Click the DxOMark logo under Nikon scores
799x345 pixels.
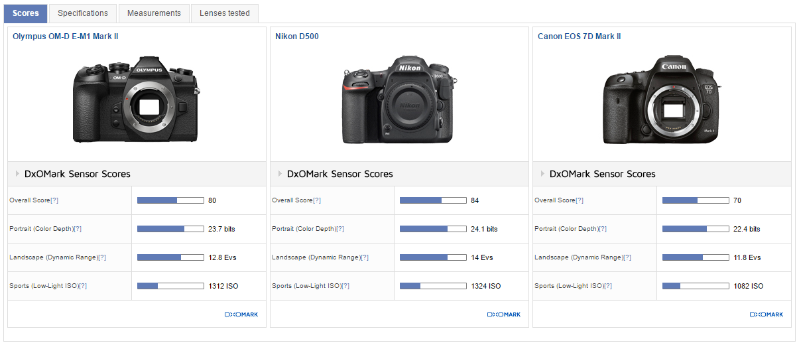pyautogui.click(x=504, y=314)
